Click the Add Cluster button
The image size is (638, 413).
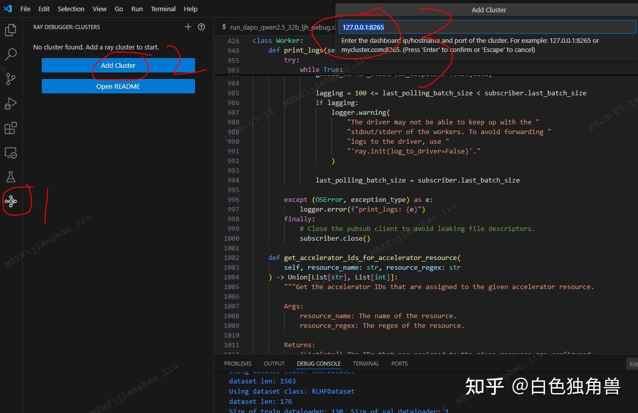118,65
